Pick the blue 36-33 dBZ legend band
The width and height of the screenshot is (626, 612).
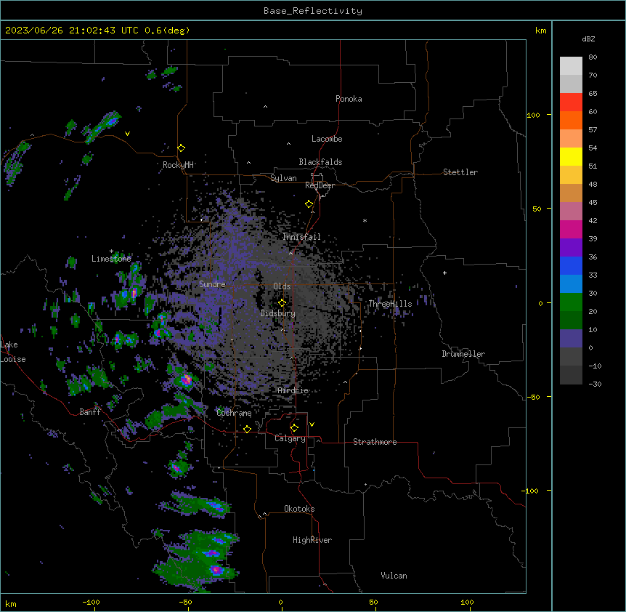point(571,265)
